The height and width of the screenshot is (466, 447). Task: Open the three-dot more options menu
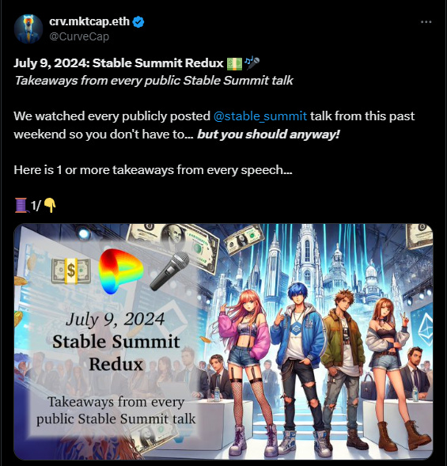click(426, 22)
